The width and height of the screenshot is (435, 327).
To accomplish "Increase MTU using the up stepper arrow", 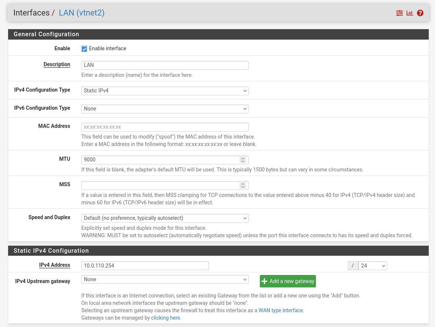I will (243, 158).
